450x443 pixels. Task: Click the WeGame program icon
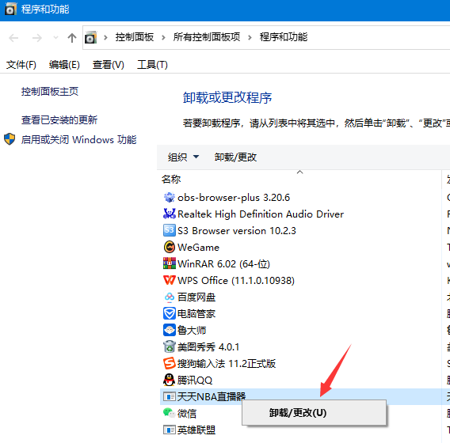tap(170, 247)
